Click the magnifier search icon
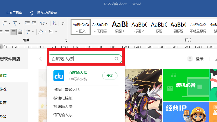 click(x=117, y=59)
